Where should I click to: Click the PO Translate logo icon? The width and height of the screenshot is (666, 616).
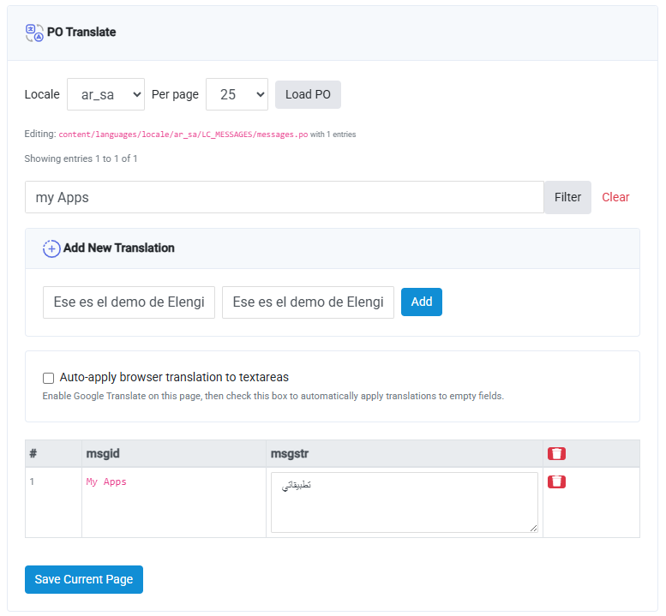(x=34, y=33)
